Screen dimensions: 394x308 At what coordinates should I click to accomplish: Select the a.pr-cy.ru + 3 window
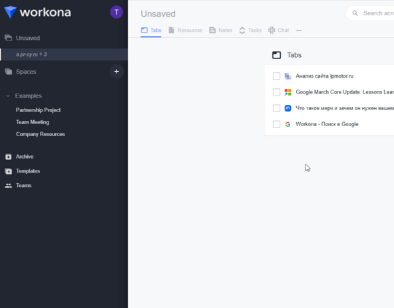[64, 54]
